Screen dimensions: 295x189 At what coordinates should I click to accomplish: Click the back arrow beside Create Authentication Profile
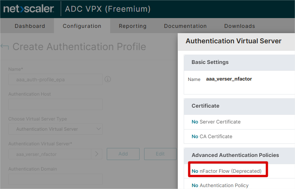[5, 47]
